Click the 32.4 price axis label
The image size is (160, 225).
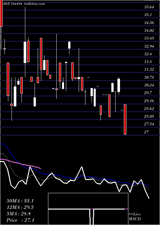[148, 54]
